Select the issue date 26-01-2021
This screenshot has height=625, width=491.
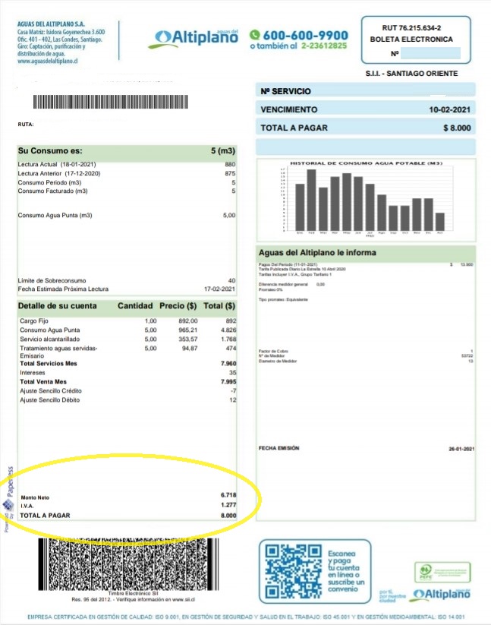tap(461, 449)
